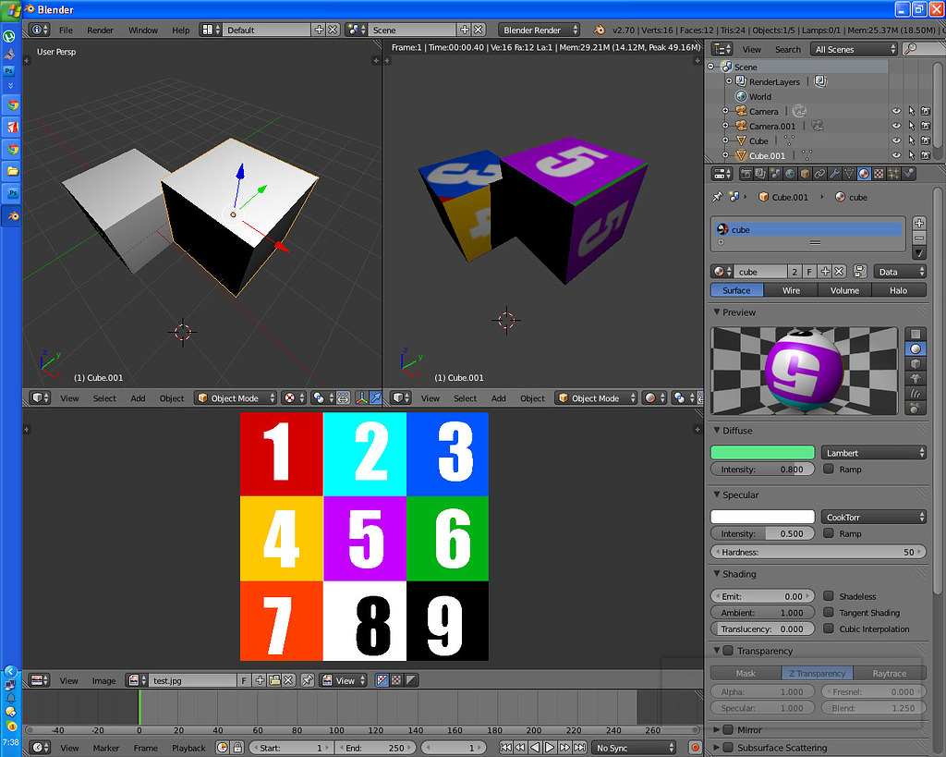Open the Constraints properties tab chain icon
This screenshot has height=757, width=946.
click(819, 174)
